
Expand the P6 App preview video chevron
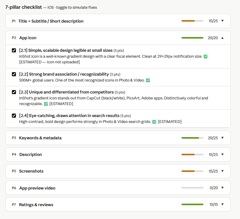coord(222,188)
